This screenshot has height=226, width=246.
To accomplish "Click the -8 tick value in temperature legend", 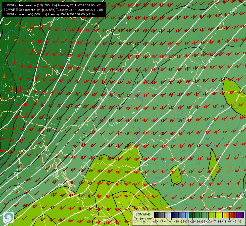I will coord(229,221).
